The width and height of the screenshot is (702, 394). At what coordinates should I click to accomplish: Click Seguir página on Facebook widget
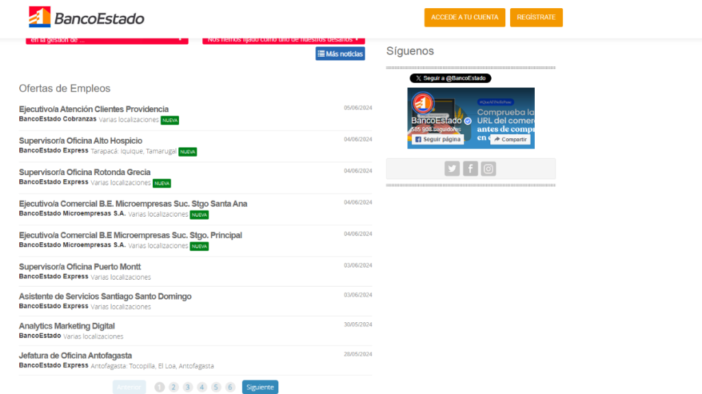point(438,140)
